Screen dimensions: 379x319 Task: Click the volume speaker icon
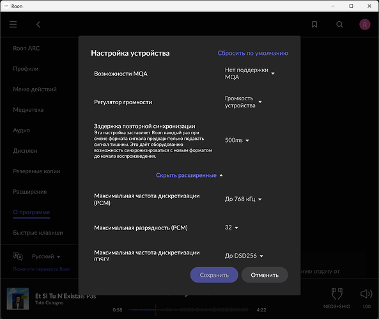366,294
